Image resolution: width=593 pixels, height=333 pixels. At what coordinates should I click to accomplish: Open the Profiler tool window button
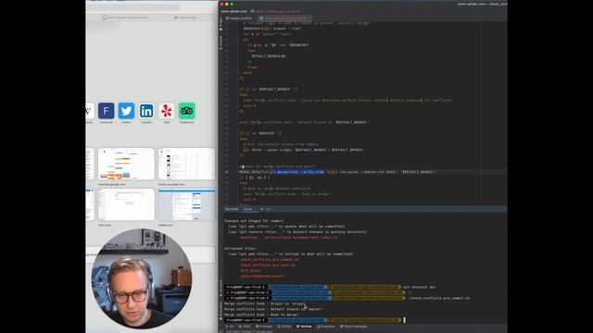pyautogui.click(x=284, y=327)
